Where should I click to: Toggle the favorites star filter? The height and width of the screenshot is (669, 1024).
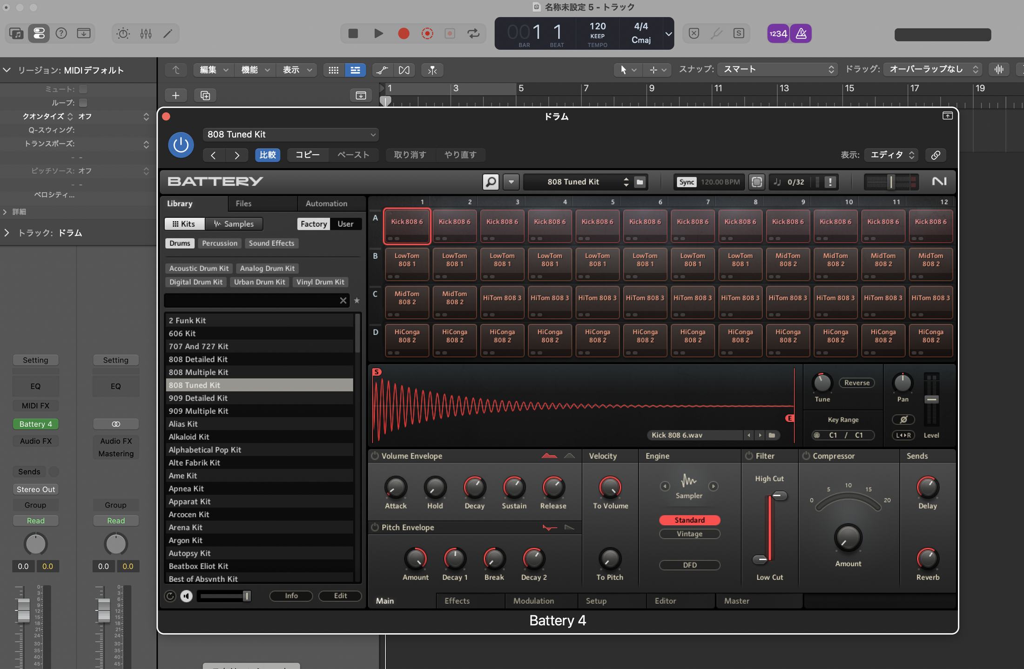[357, 300]
